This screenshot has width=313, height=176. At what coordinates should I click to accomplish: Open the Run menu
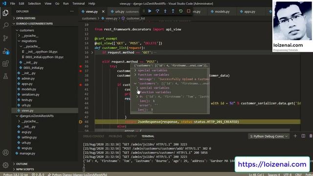66,3
